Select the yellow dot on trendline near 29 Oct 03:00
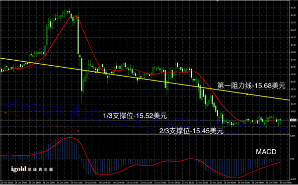 (x=95, y=72)
